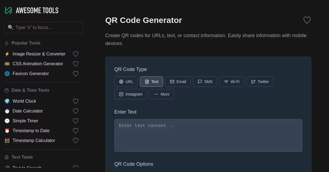Collapse the Date & Time Tools section
329x172 pixels.
tap(30, 90)
